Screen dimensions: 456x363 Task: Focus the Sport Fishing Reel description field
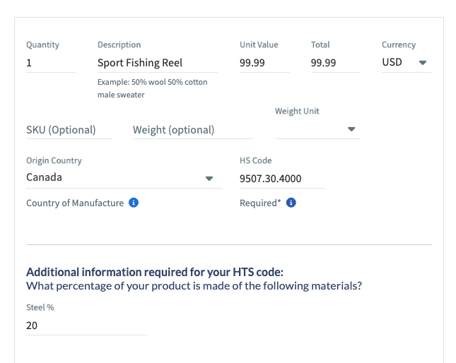[x=158, y=63]
